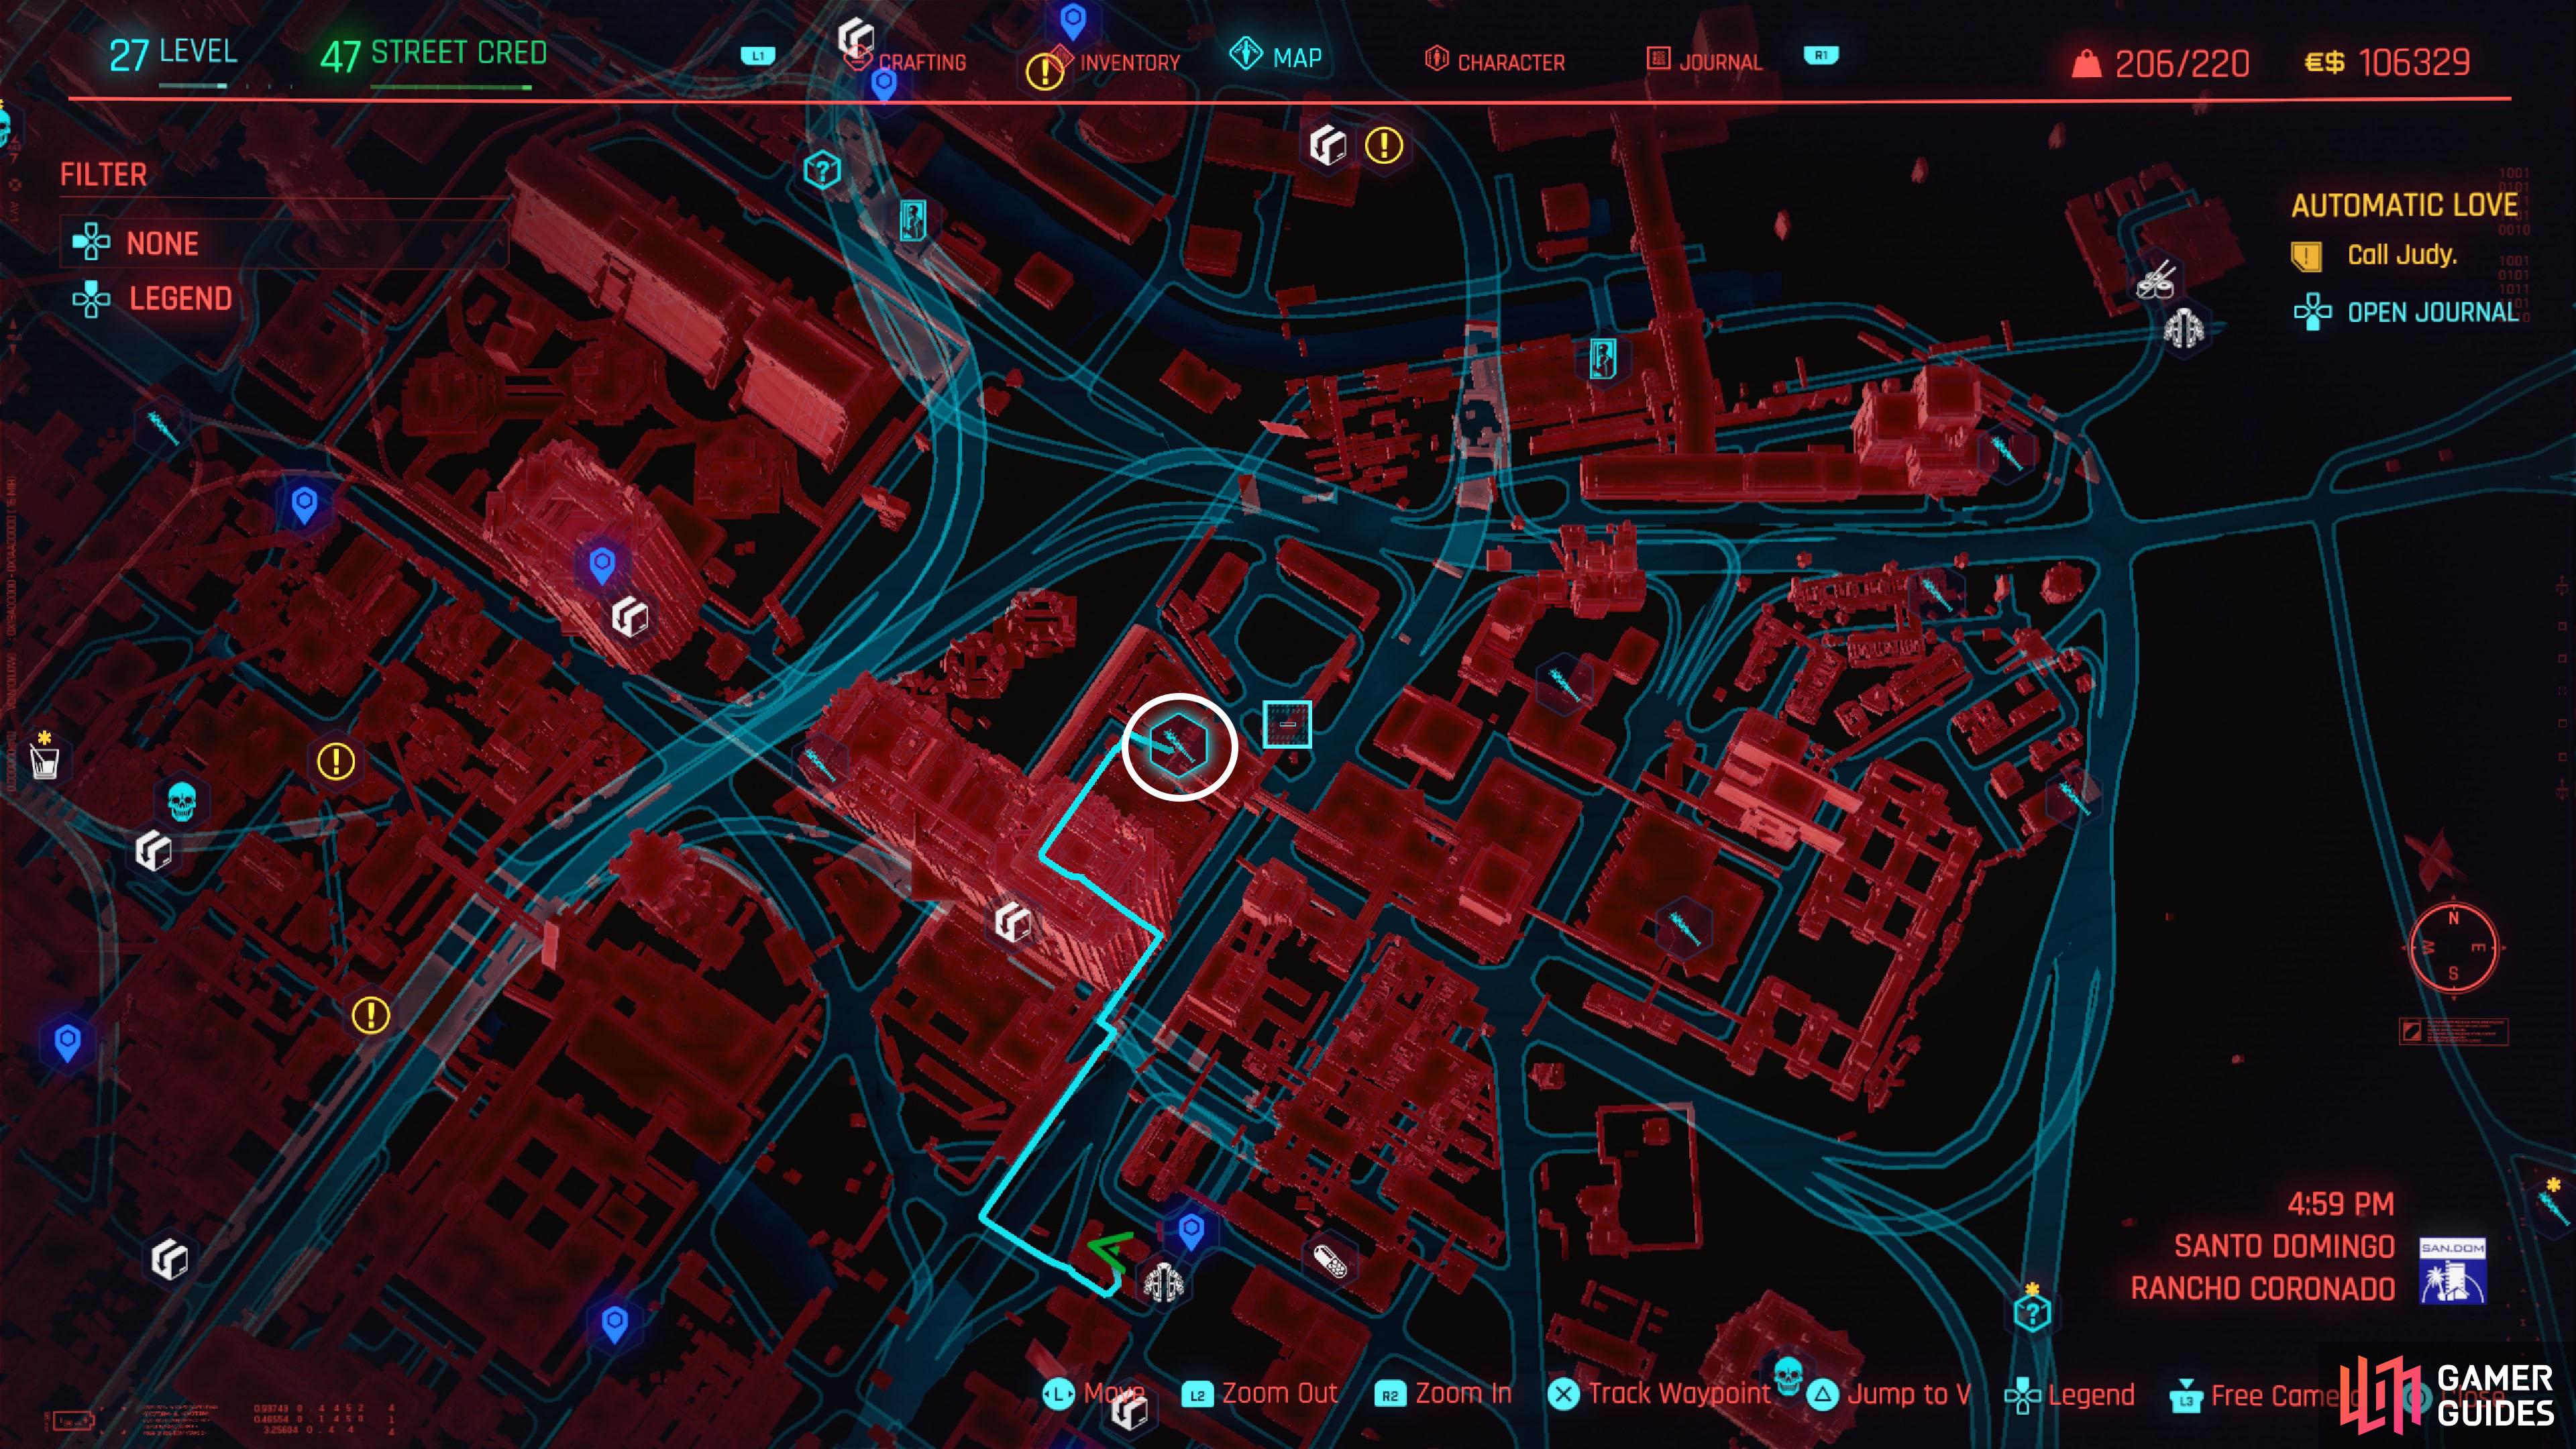The height and width of the screenshot is (1449, 2576).
Task: Select the yellow exclamation marker near skull
Action: point(336,762)
